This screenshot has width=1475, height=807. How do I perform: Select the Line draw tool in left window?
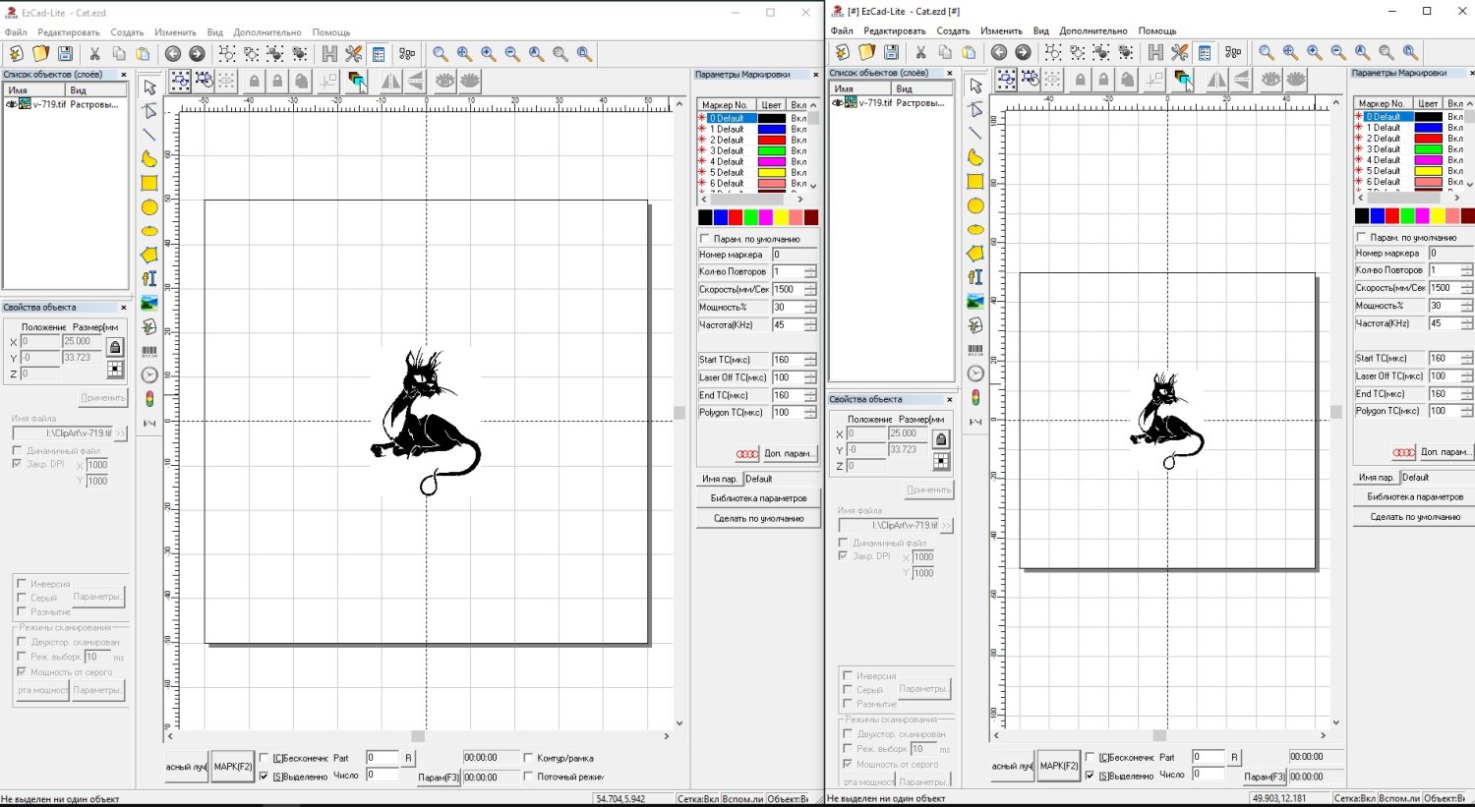(149, 134)
